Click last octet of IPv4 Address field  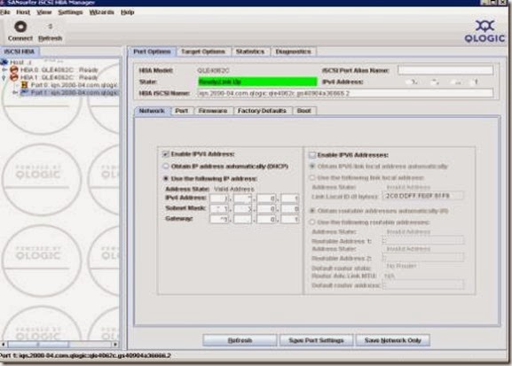(x=289, y=198)
